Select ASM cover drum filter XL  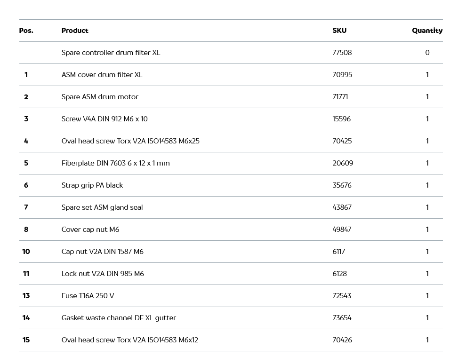[102, 75]
